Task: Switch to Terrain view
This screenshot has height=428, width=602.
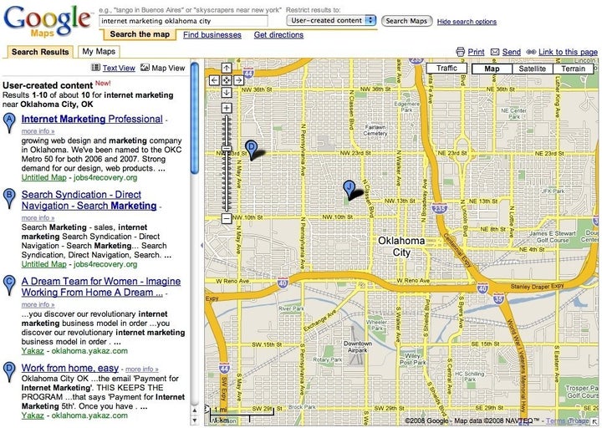Action: coord(573,69)
